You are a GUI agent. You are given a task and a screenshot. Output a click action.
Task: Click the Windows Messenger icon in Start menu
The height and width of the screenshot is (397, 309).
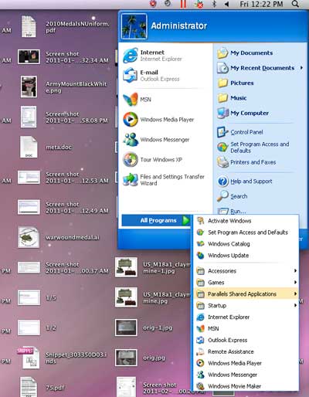(x=131, y=140)
